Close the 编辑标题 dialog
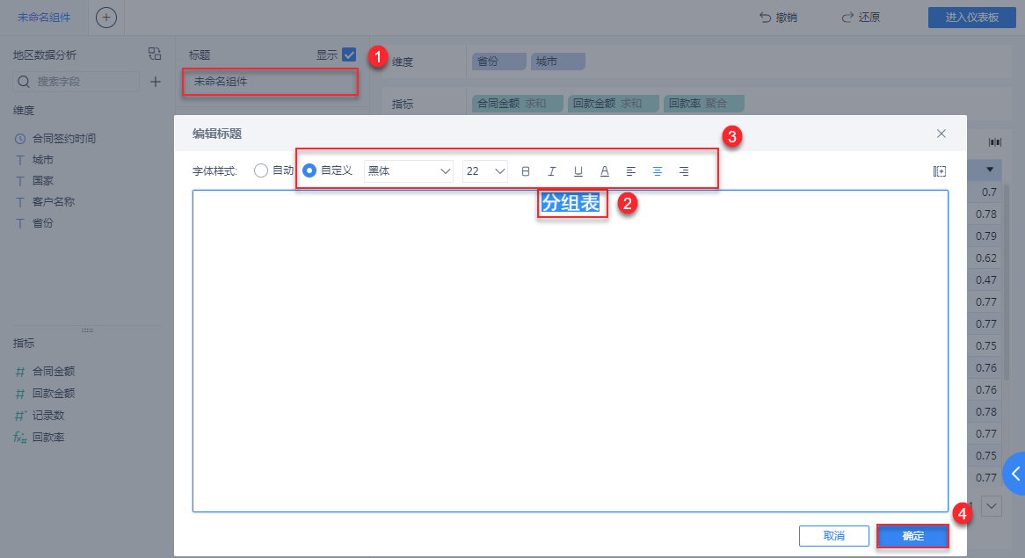The image size is (1025, 558). pos(941,134)
